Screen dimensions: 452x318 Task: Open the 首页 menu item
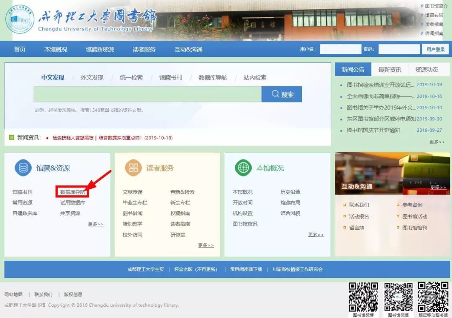20,49
